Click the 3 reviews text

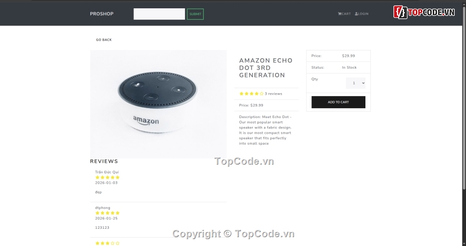click(273, 94)
